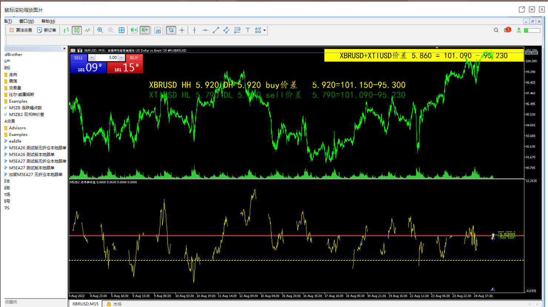The width and height of the screenshot is (548, 307).
Task: Select the equidistant channel tool
Action: point(227,30)
